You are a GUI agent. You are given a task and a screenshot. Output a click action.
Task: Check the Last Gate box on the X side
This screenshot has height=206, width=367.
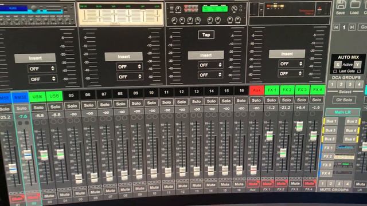pos(335,71)
